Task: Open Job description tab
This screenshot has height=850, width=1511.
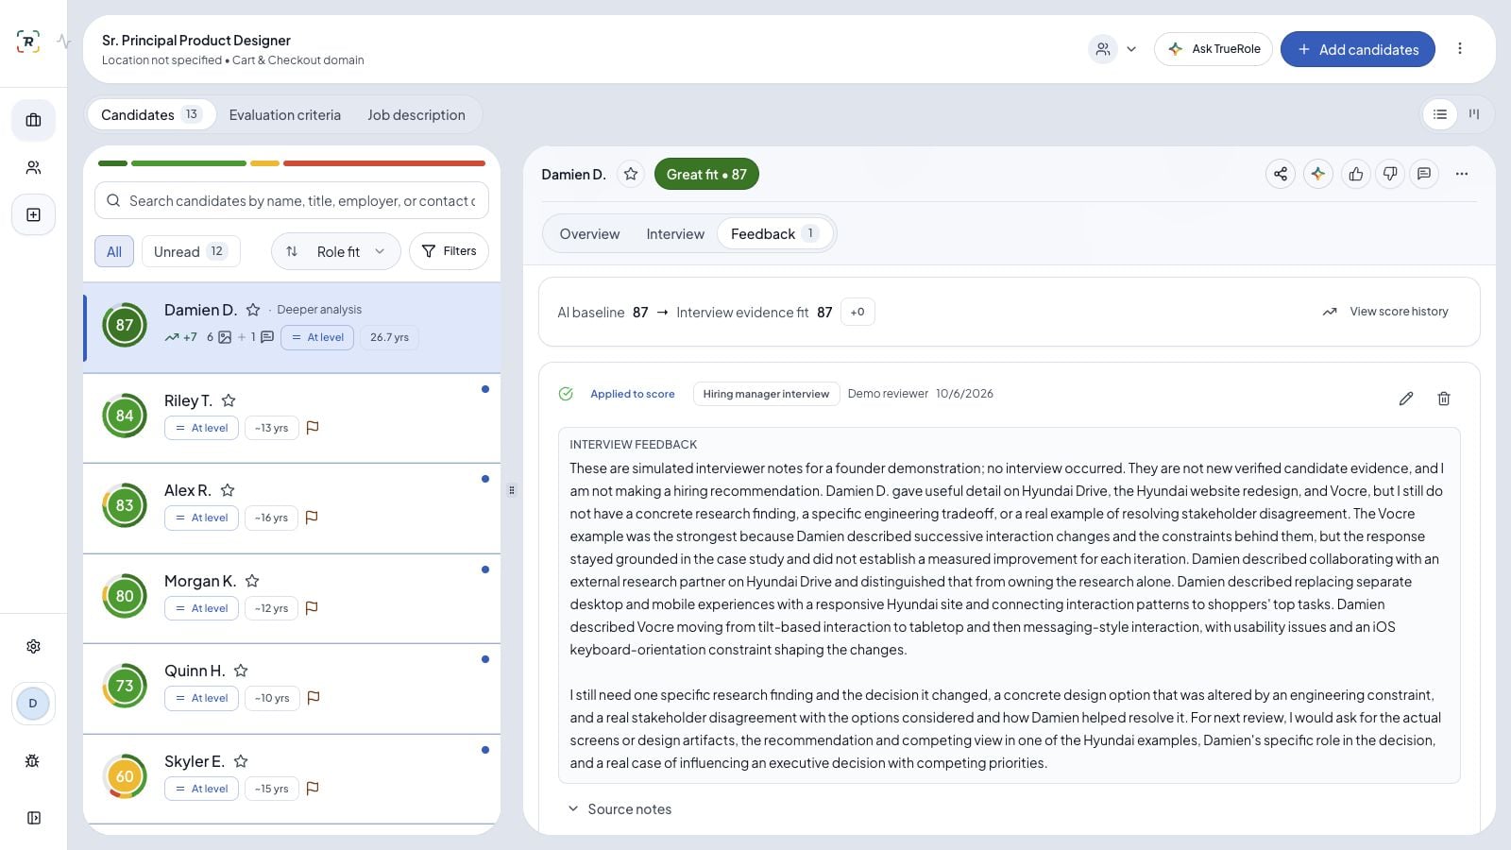Action: tap(416, 114)
